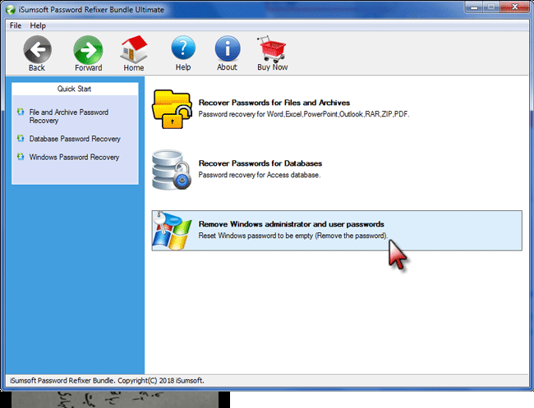Select File and Archive Password Recovery link
The height and width of the screenshot is (408, 534).
68,116
